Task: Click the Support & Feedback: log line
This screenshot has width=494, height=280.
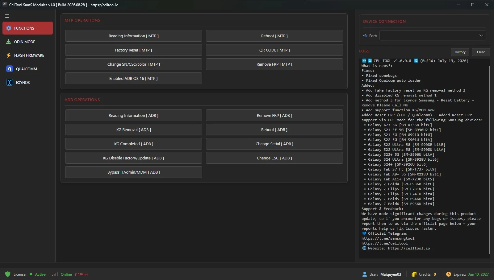Action: [382, 209]
